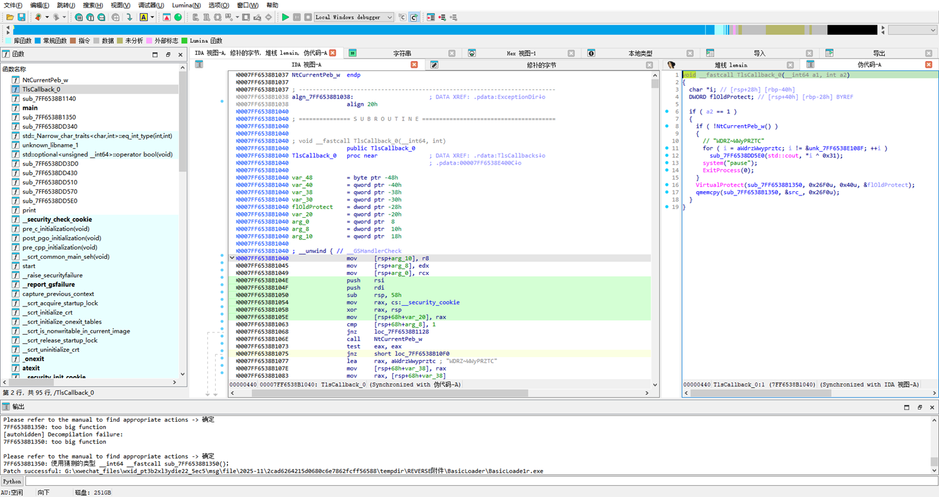939x497 pixels.
Task: Click the red triangle toolbar icon
Action: tap(166, 17)
